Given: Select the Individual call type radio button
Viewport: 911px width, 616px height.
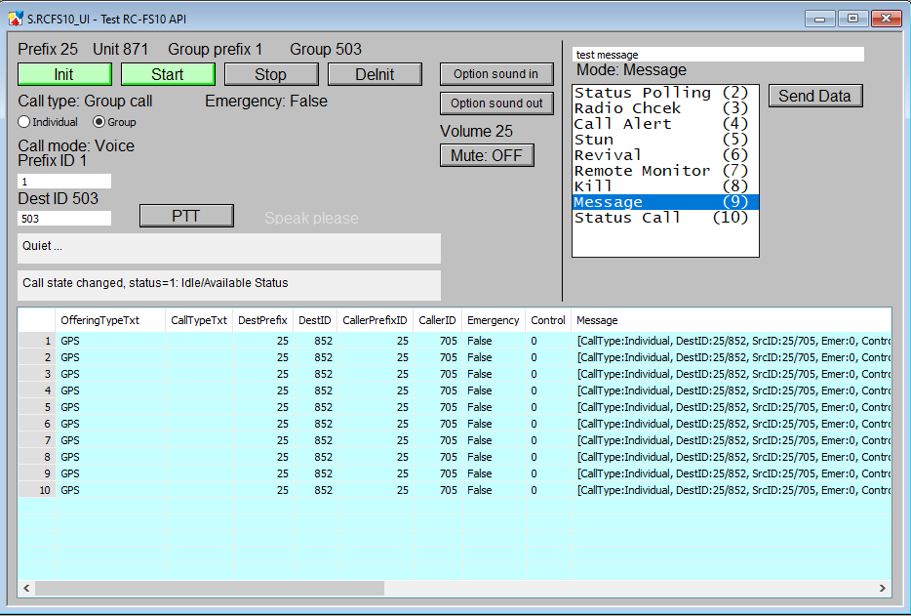Looking at the screenshot, I should (x=25, y=122).
